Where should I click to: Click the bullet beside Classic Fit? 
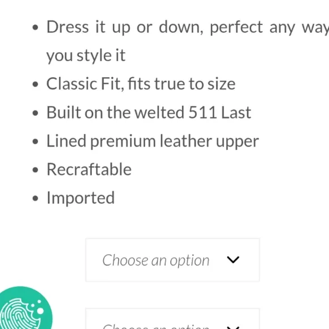coord(36,85)
